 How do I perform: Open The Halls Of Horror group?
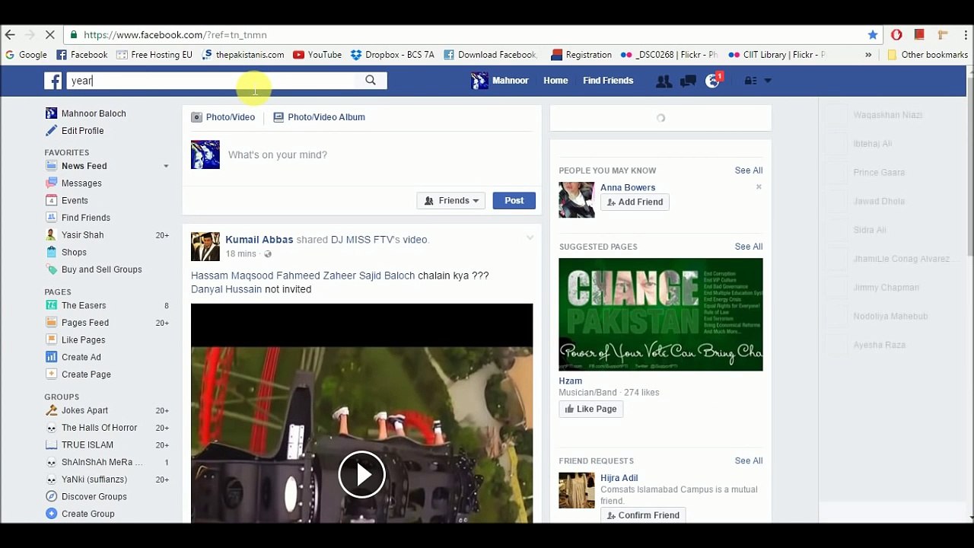pyautogui.click(x=99, y=428)
